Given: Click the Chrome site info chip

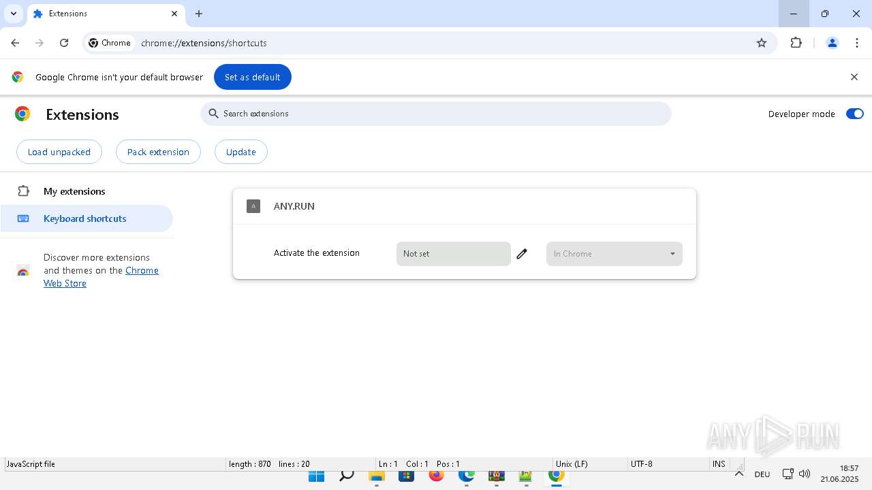Looking at the screenshot, I should coord(110,43).
